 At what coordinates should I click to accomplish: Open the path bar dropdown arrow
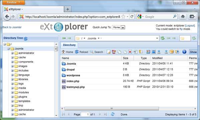pos(157,38)
